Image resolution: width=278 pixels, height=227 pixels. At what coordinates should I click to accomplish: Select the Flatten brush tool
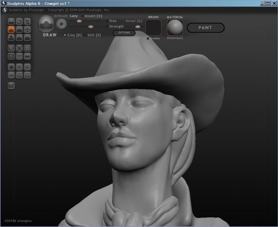(19, 30)
